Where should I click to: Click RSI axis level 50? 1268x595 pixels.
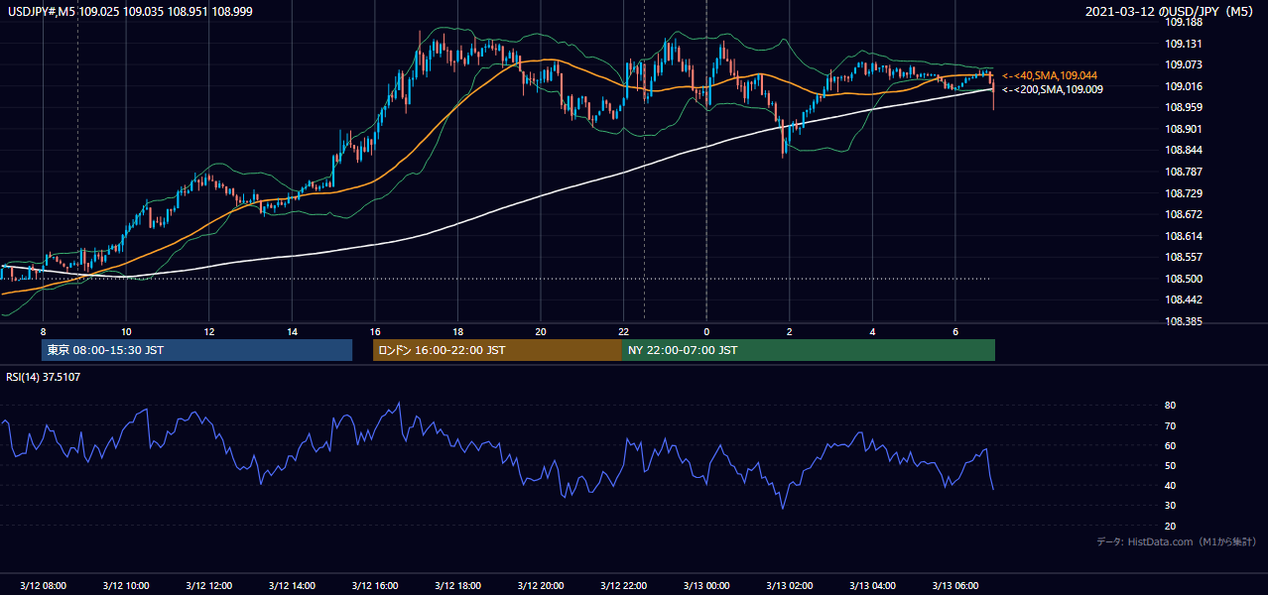click(x=1170, y=465)
